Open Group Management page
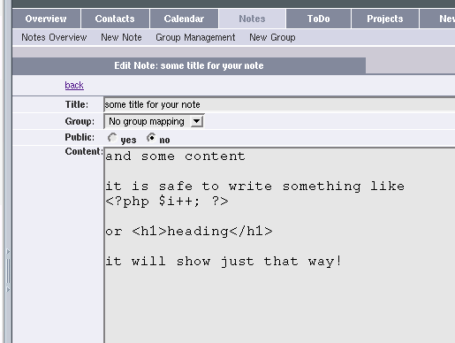The width and height of the screenshot is (455, 343). point(195,37)
